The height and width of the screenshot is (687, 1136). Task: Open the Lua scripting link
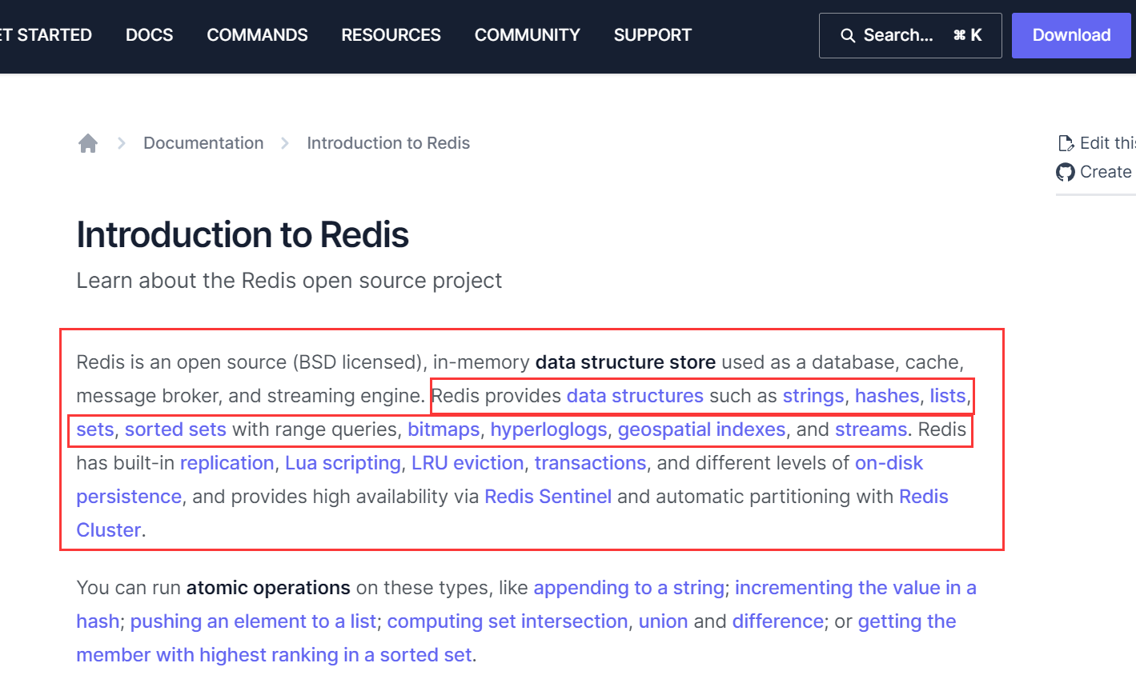click(343, 463)
